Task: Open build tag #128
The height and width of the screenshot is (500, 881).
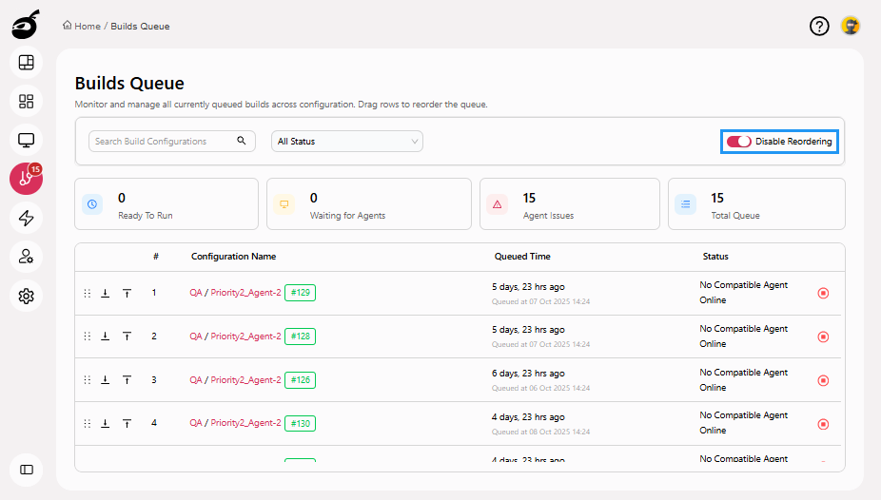Action: pyautogui.click(x=300, y=337)
